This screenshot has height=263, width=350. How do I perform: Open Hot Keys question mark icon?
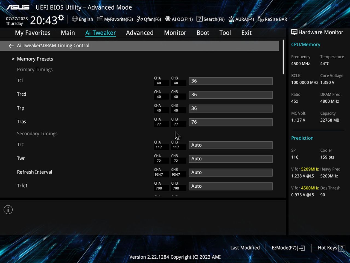(342, 248)
